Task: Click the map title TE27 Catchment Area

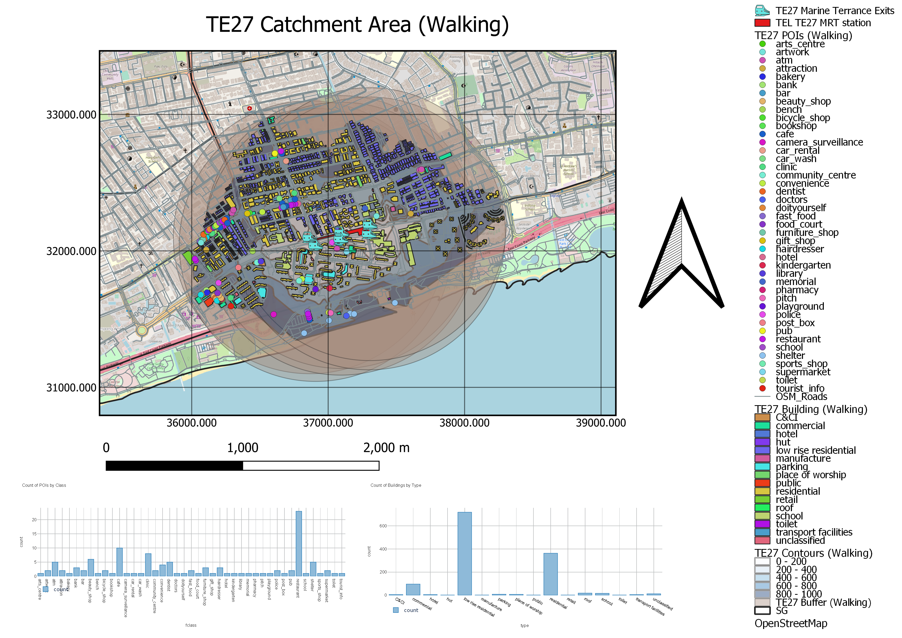Action: click(357, 24)
